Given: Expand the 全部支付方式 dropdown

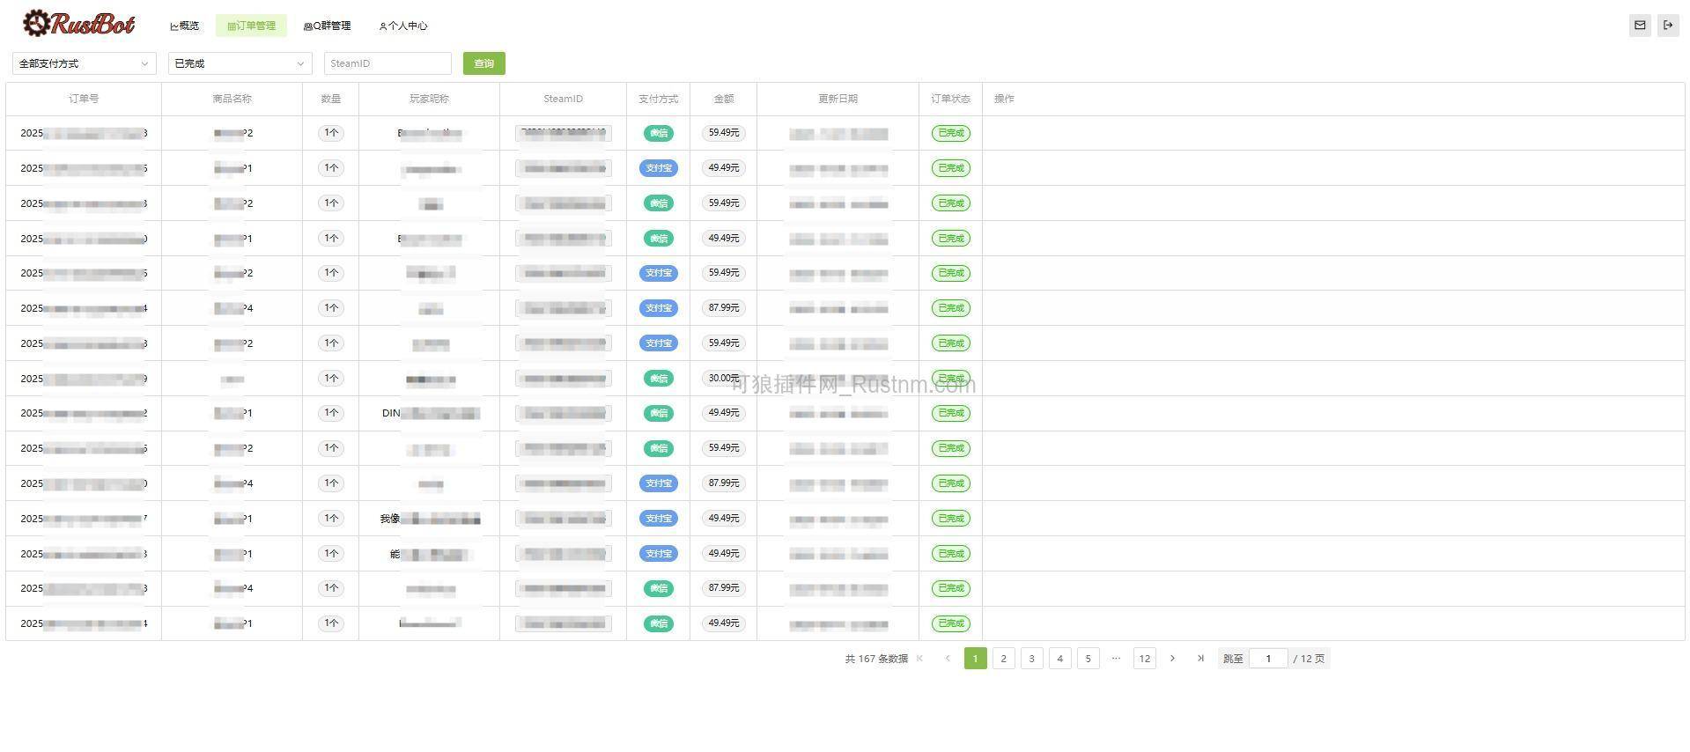Looking at the screenshot, I should click(x=85, y=63).
